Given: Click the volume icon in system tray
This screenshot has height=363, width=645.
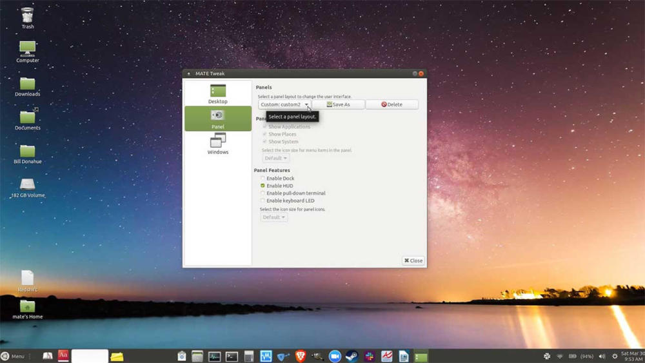Looking at the screenshot, I should pos(602,356).
